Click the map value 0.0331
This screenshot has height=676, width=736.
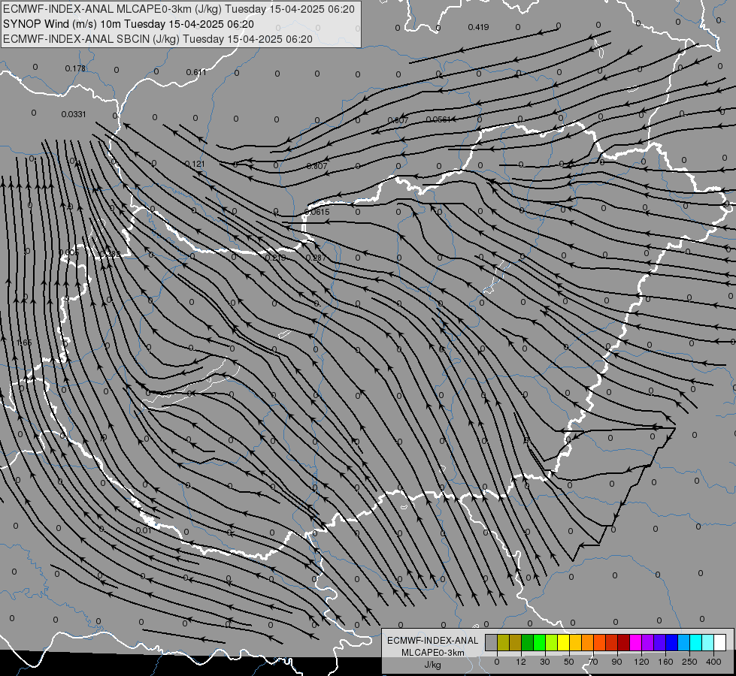pos(74,114)
